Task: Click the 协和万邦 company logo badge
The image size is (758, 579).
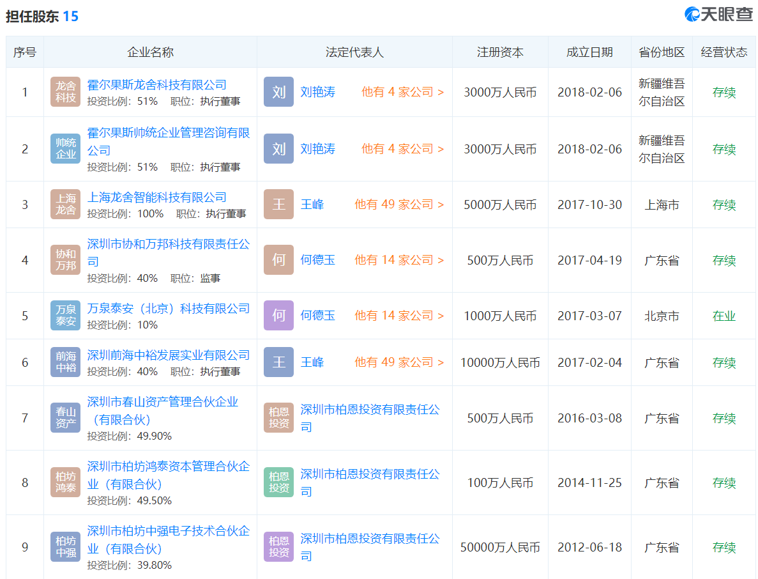Action: 65,260
